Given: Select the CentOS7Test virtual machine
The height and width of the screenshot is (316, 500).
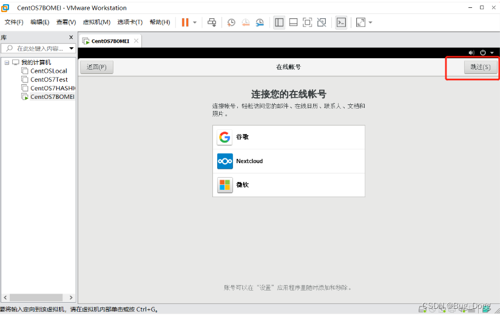Looking at the screenshot, I should point(49,79).
